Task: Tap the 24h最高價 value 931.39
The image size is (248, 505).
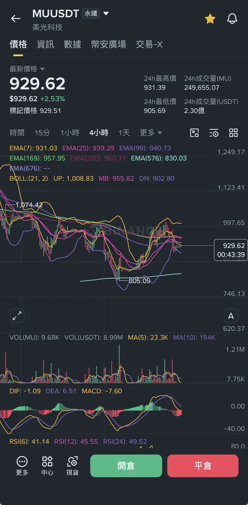Action: [155, 88]
